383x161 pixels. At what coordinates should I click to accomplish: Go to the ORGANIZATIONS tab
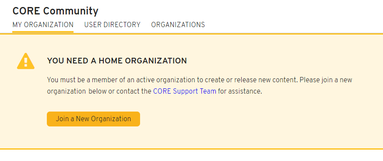point(178,25)
